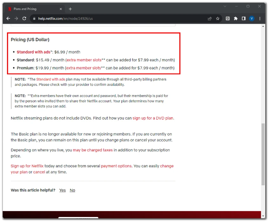Open the may be charged taxes link
The width and height of the screenshot is (270, 223).
(93, 150)
